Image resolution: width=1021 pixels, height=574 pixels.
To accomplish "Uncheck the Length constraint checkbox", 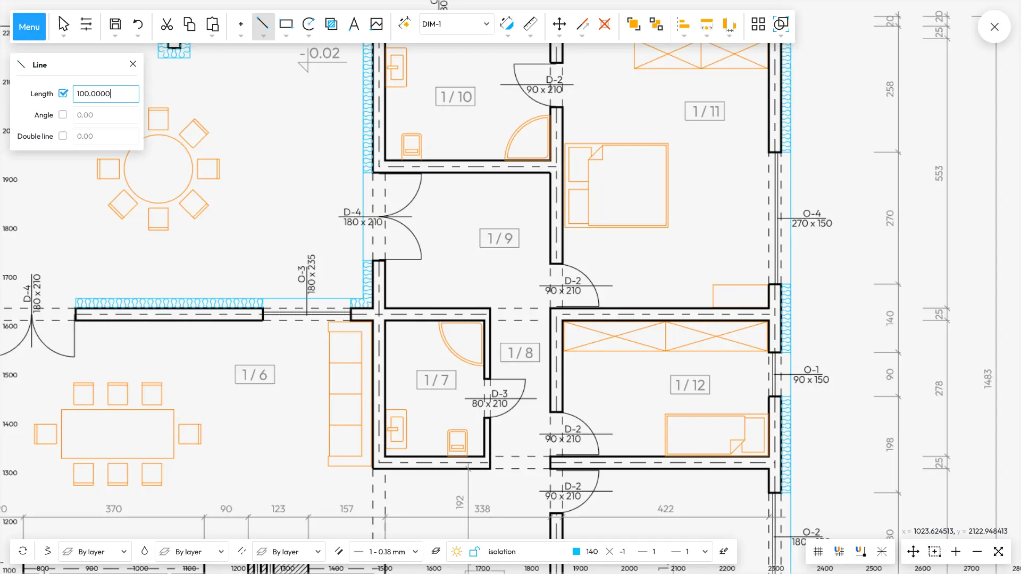I will 63,93.
